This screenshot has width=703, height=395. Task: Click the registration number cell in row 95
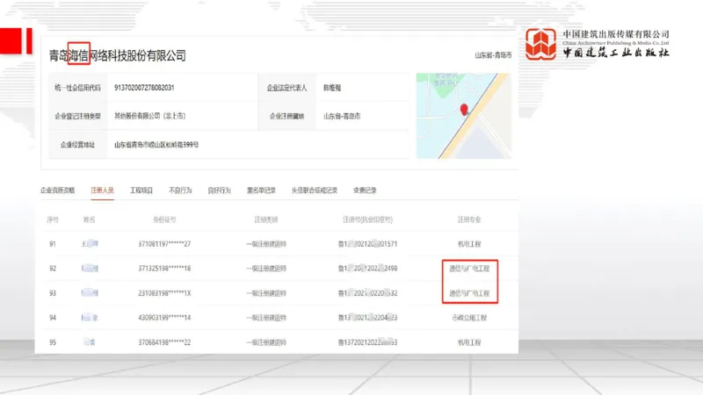pos(367,342)
